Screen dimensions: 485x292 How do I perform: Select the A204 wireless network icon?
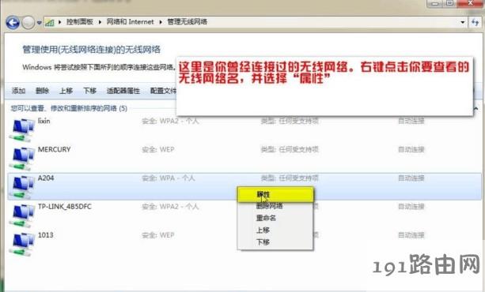(21, 187)
